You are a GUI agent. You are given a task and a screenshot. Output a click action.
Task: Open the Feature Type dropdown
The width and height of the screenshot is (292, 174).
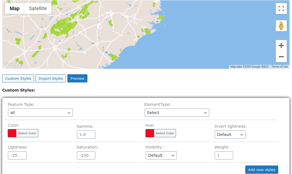point(40,112)
